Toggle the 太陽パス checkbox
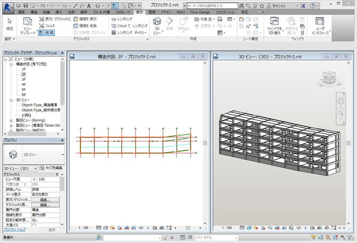This screenshot has height=243, width=357. [34, 225]
